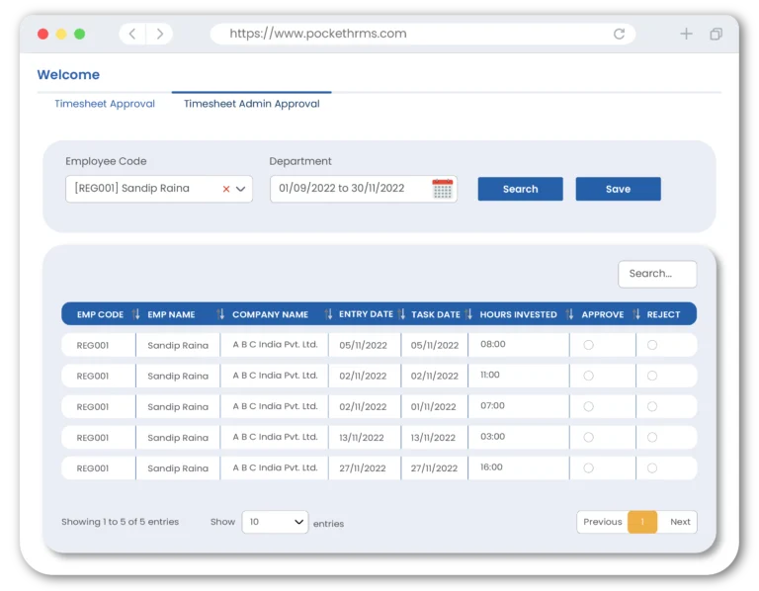Focus the table Search input field

pos(657,274)
